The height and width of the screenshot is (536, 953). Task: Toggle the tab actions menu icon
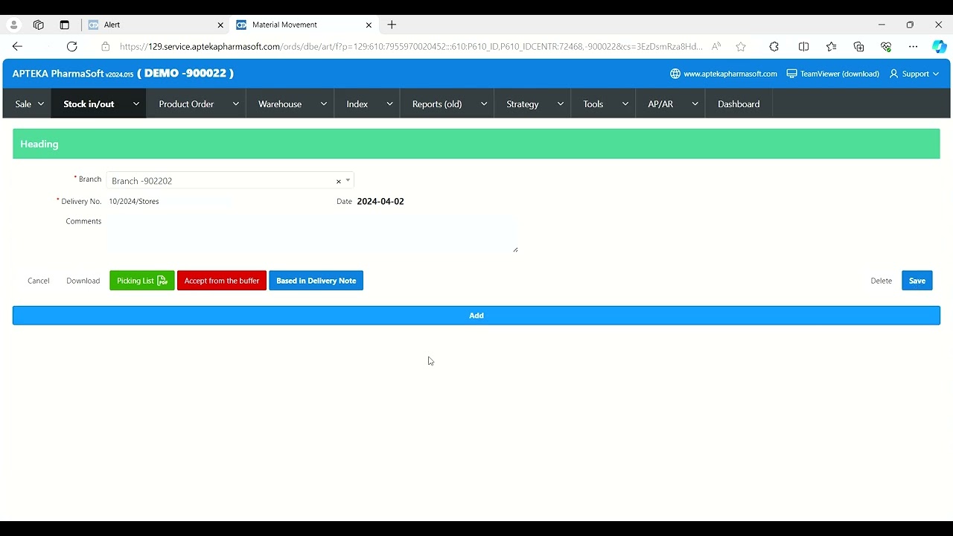64,25
